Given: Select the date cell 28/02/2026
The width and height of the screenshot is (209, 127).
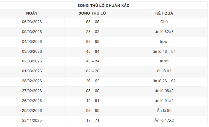Looking at the screenshot, I should click(32, 81).
